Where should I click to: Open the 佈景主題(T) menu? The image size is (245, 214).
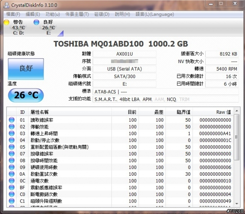point(77,14)
